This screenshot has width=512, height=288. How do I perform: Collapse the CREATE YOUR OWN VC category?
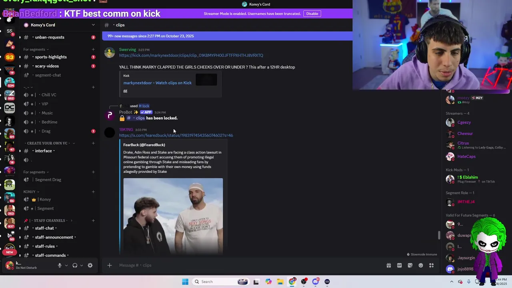(50, 143)
